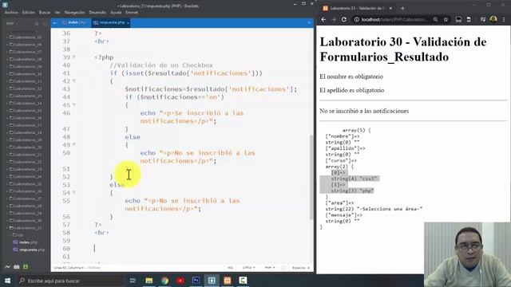Open the Ver menu

(x=57, y=13)
